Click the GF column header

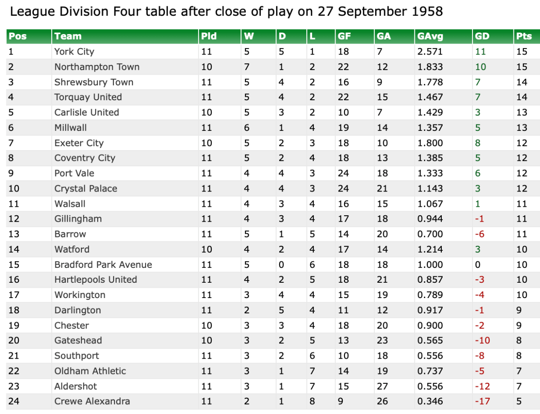tap(343, 36)
